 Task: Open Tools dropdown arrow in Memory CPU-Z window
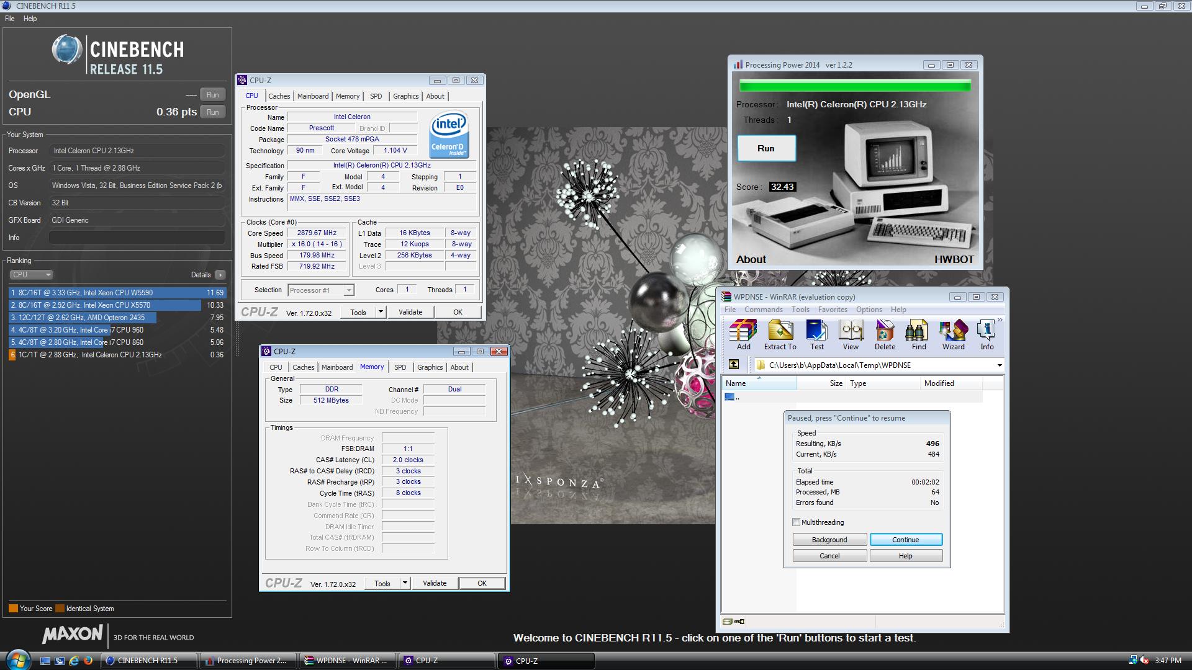[405, 583]
